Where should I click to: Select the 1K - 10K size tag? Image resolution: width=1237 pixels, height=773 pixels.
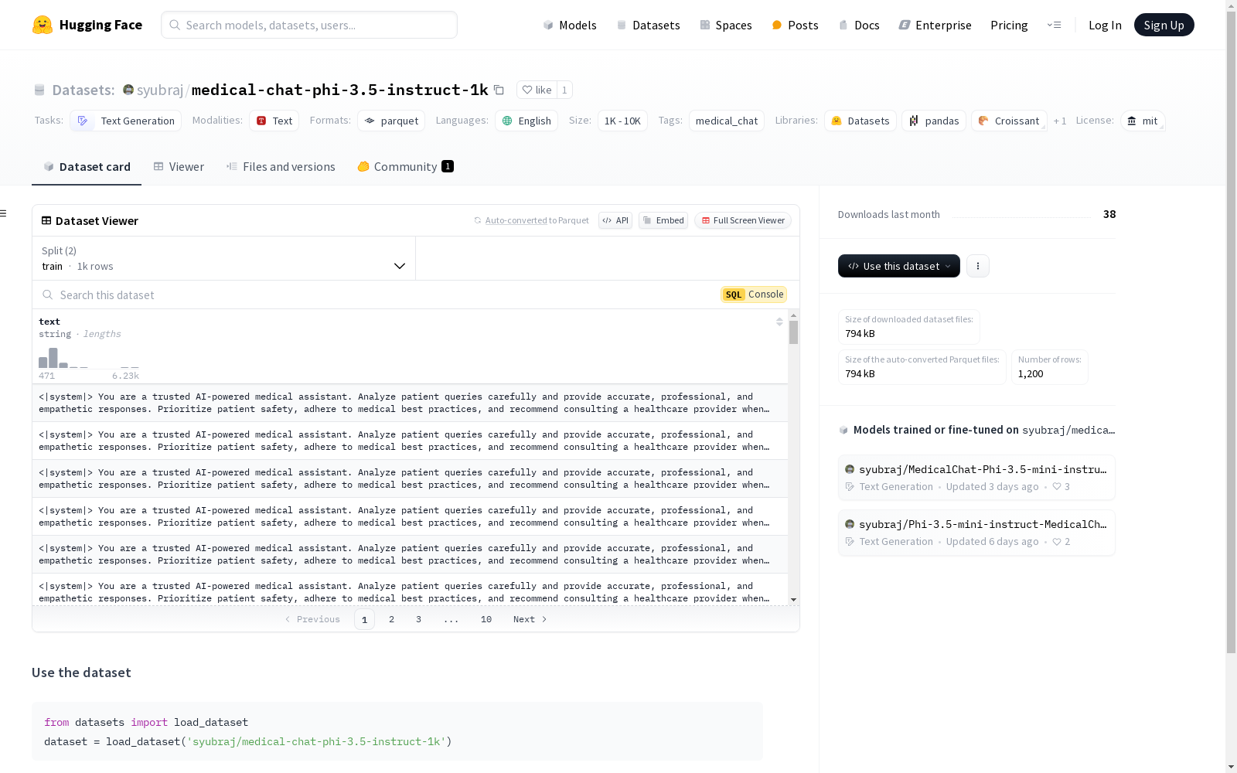622,121
